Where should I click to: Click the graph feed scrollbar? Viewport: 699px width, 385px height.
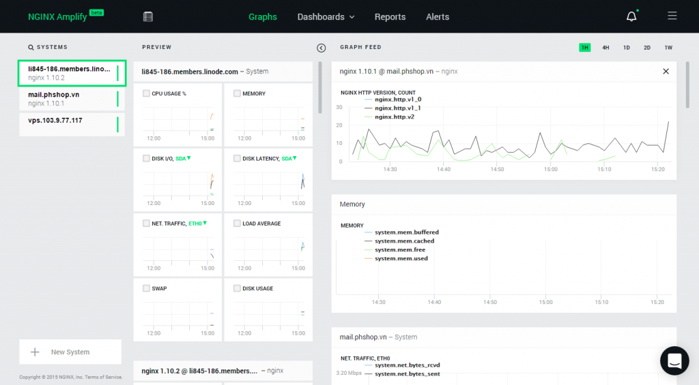(x=687, y=84)
